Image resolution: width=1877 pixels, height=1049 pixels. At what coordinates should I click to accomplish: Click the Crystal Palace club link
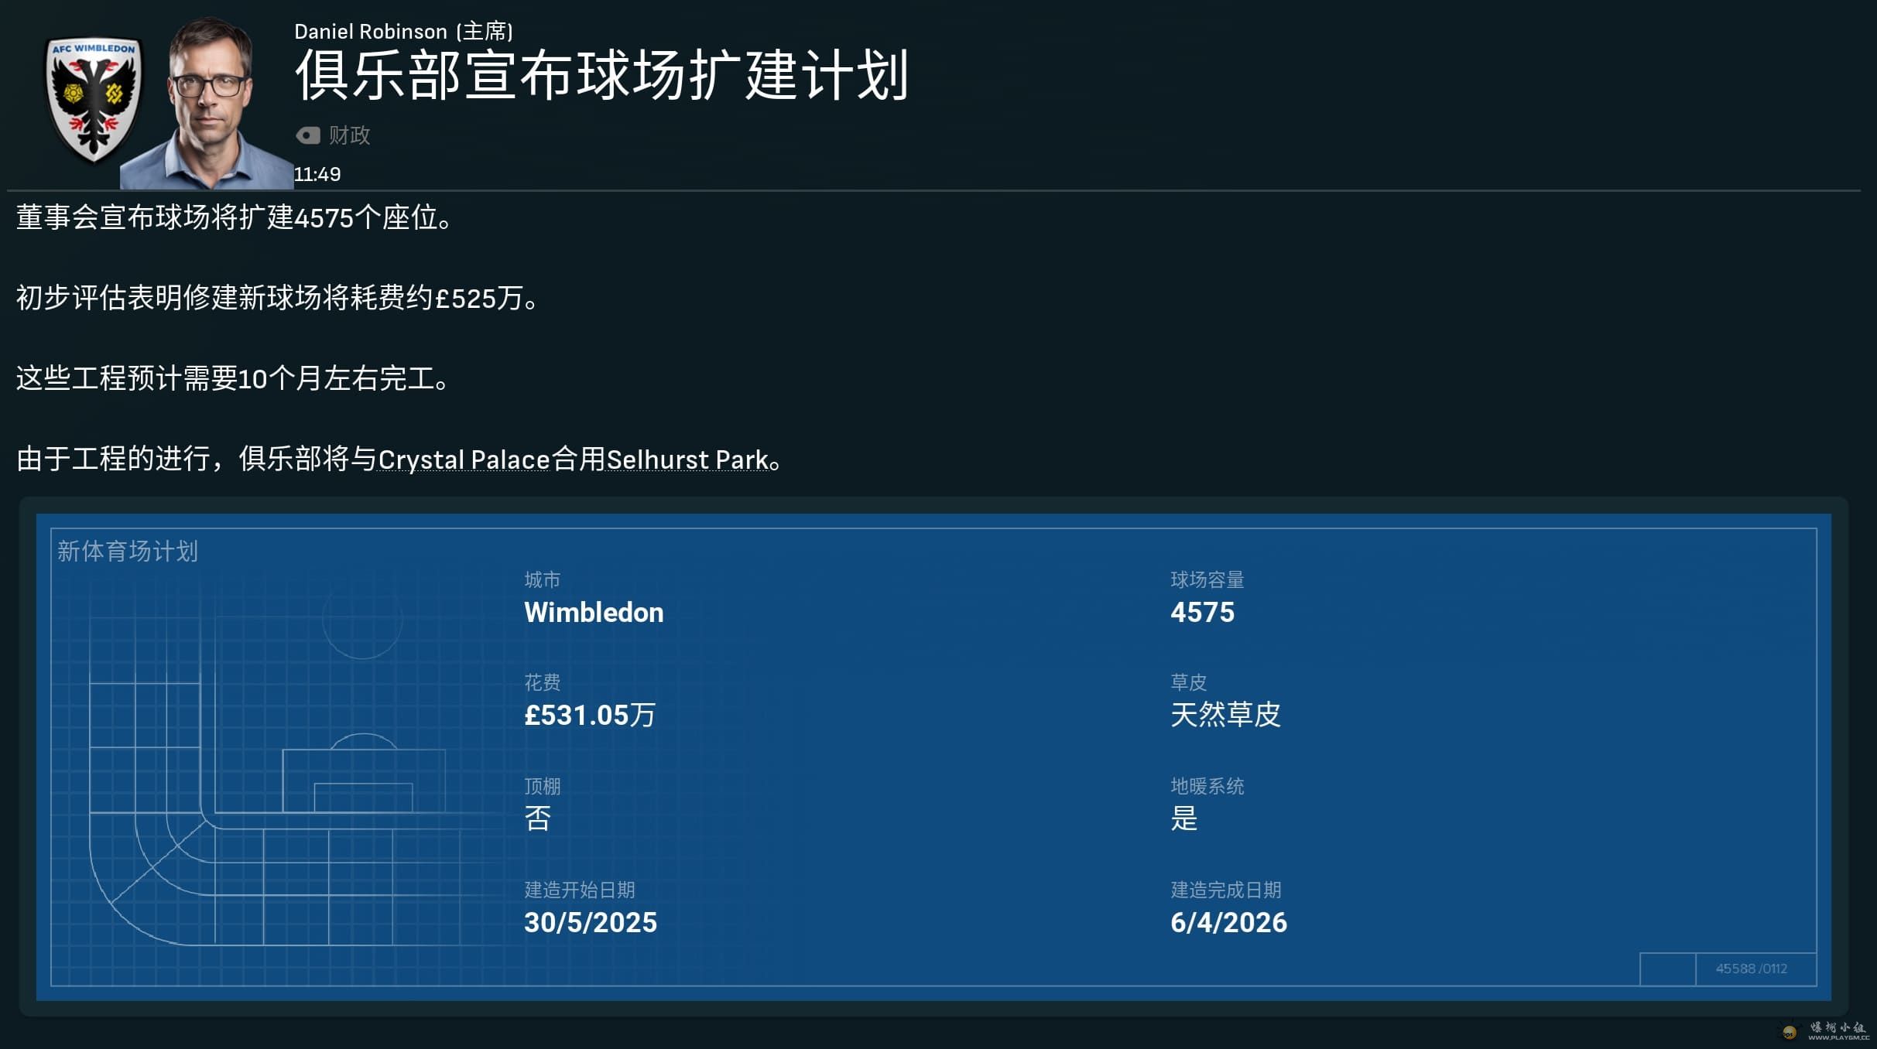click(x=464, y=460)
